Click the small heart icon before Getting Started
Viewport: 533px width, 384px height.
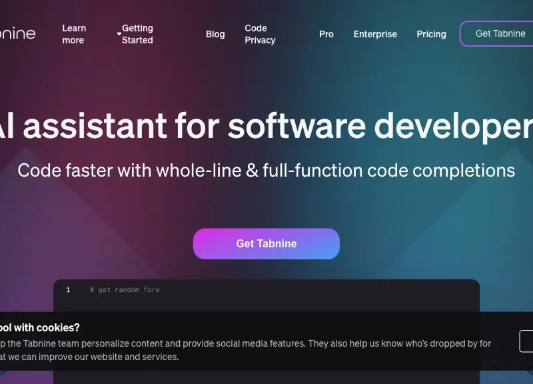tap(119, 34)
